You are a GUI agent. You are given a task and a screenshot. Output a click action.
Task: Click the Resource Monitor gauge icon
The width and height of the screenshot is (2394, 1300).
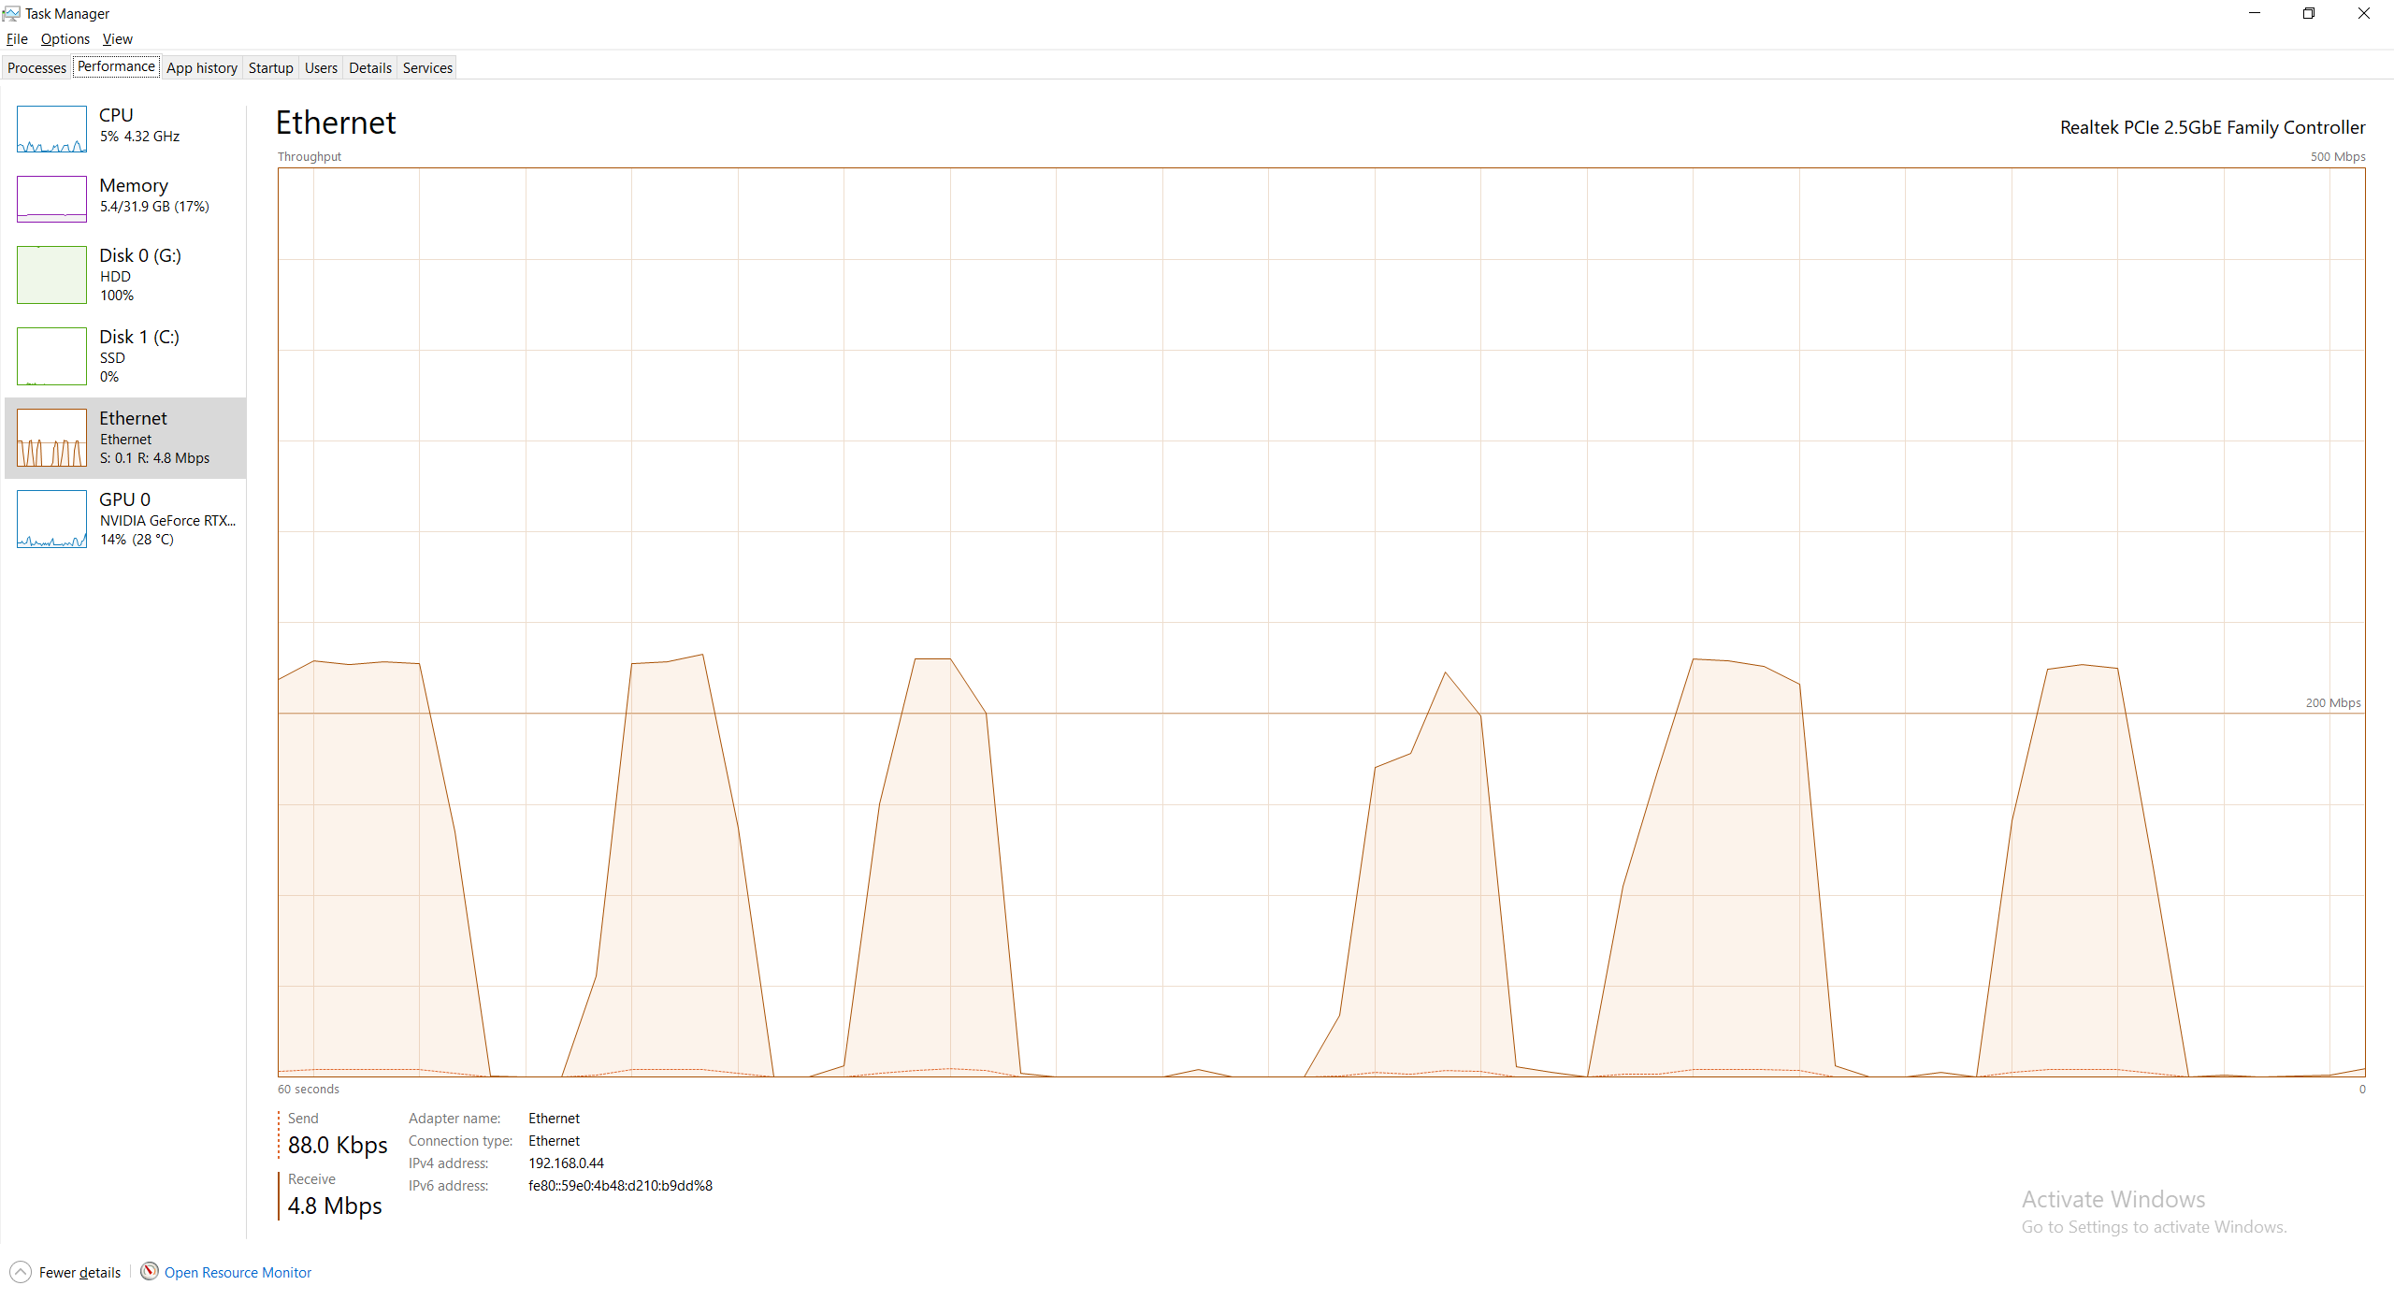click(150, 1271)
